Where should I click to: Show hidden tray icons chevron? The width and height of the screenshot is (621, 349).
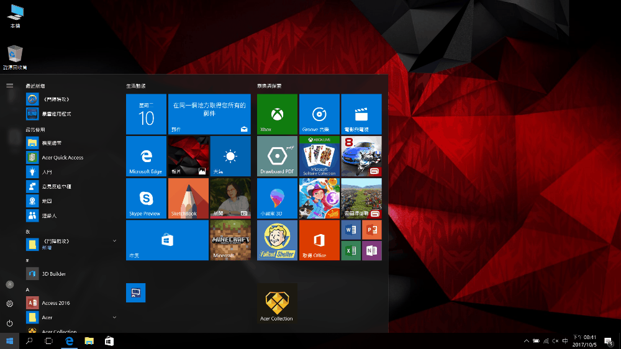click(x=527, y=341)
